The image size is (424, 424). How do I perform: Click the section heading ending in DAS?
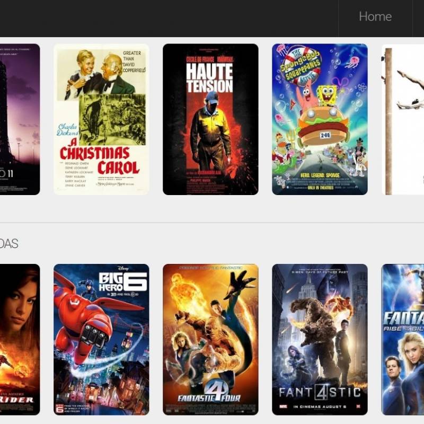[9, 244]
